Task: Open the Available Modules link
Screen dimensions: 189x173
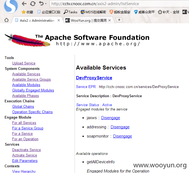Action: pos(26,85)
